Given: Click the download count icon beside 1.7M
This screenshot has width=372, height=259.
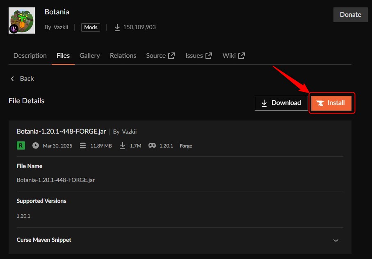Looking at the screenshot, I should 122,145.
